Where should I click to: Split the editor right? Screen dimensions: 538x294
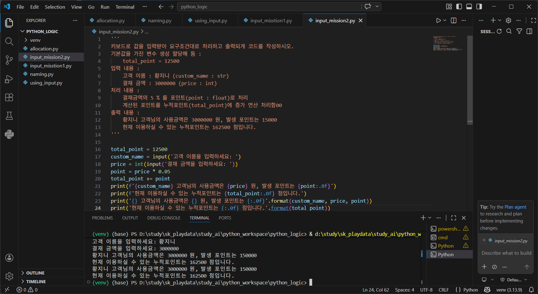point(454,20)
